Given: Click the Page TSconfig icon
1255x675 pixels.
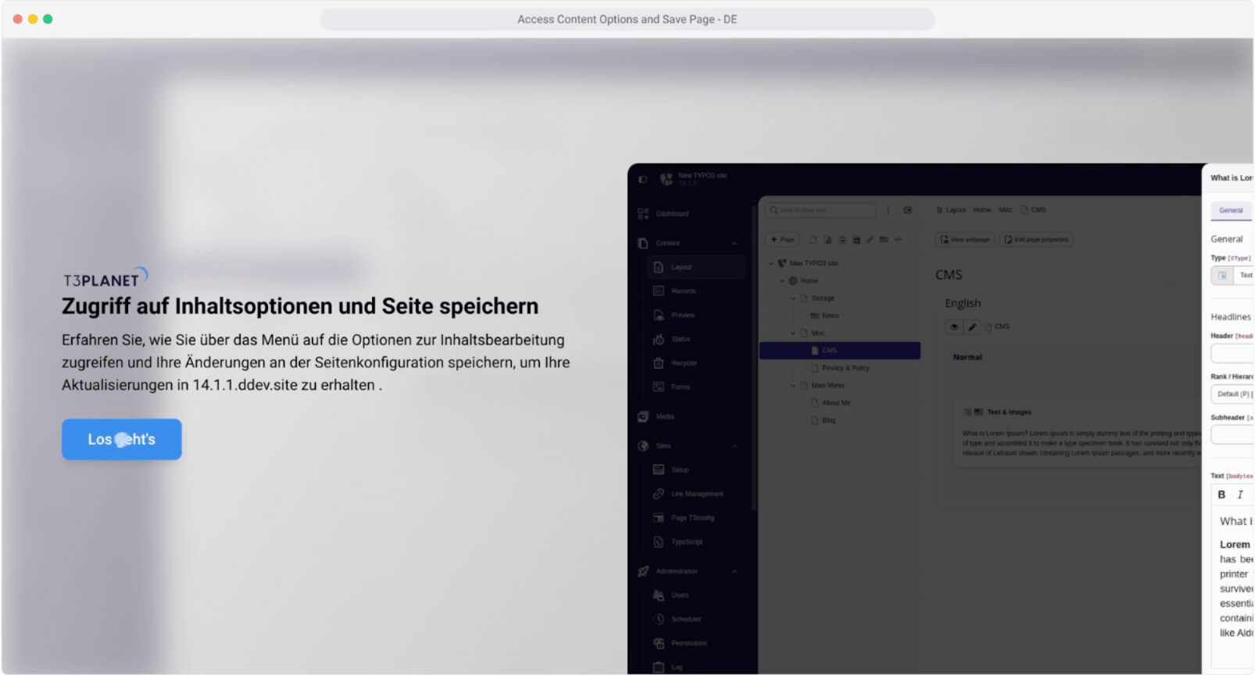Looking at the screenshot, I should [659, 518].
